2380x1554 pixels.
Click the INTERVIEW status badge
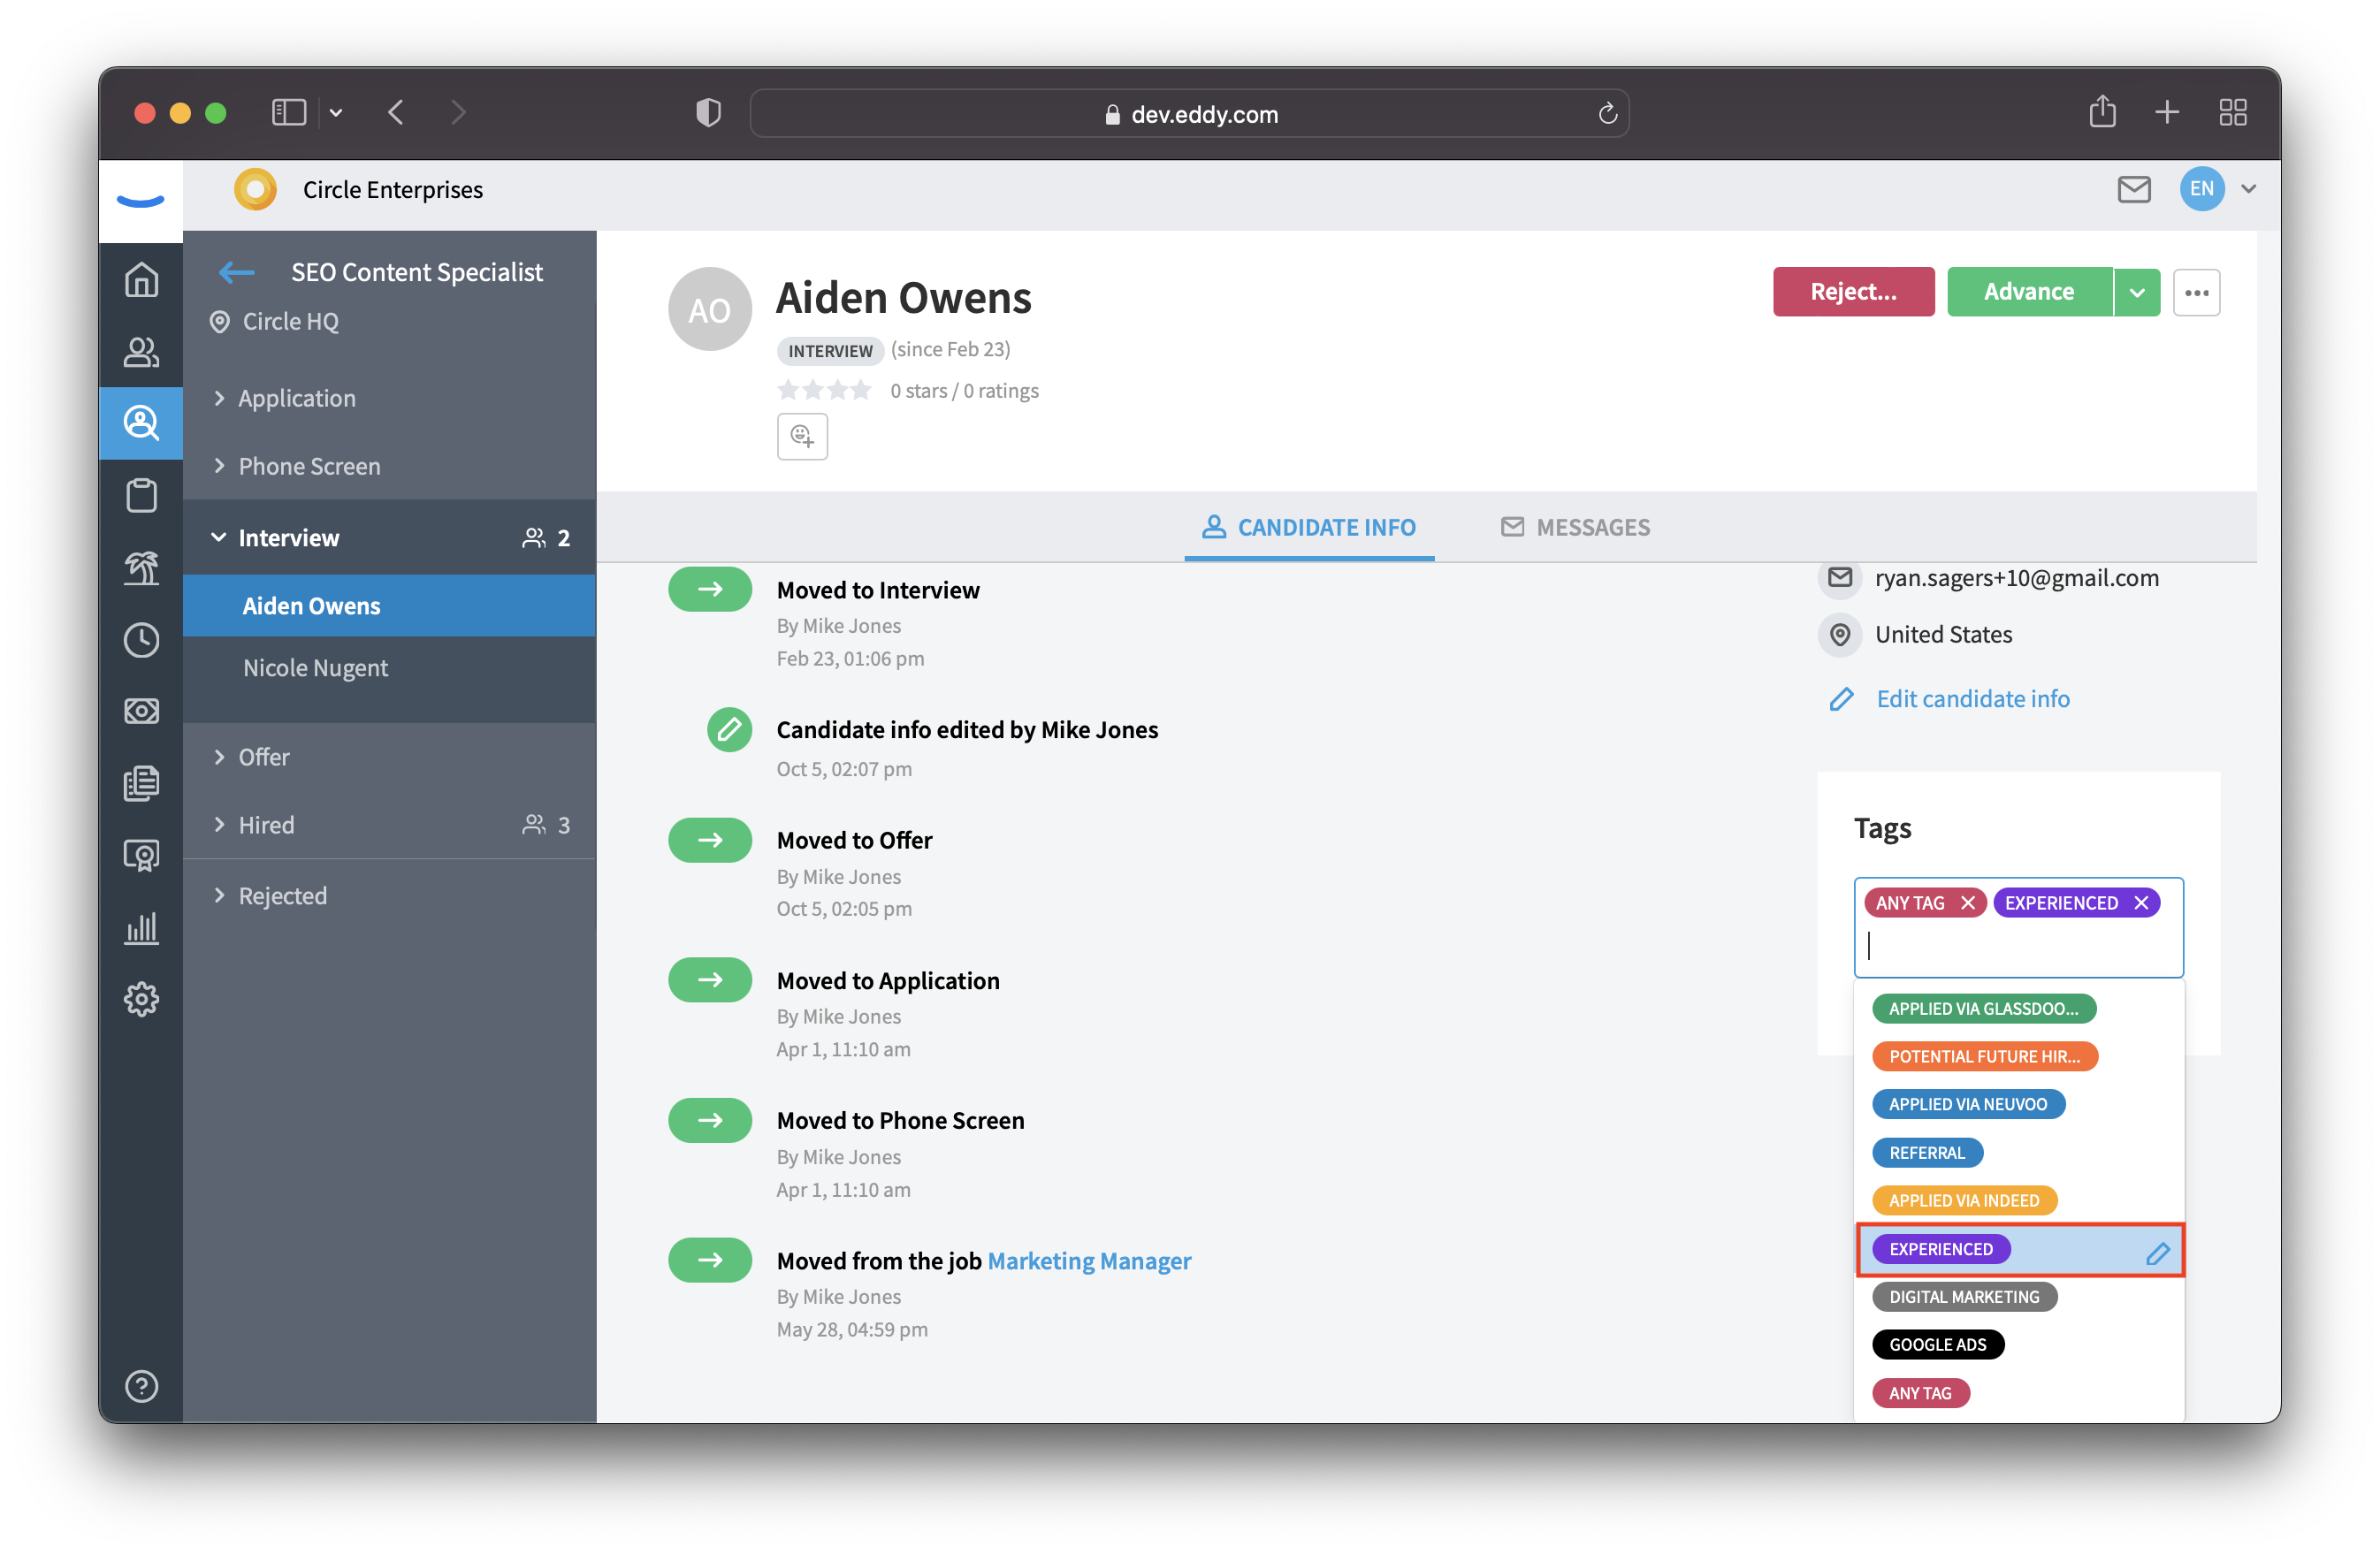829,350
